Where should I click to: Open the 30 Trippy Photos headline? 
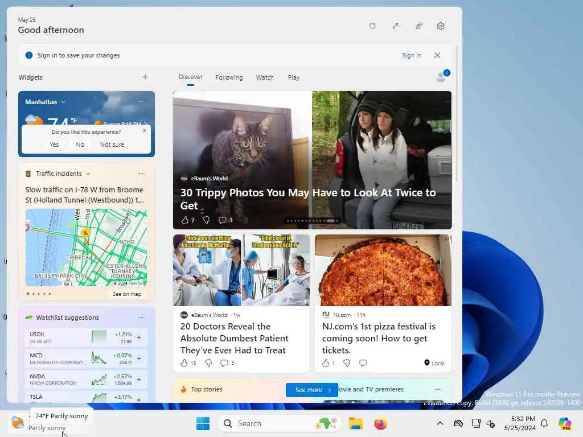click(x=308, y=199)
